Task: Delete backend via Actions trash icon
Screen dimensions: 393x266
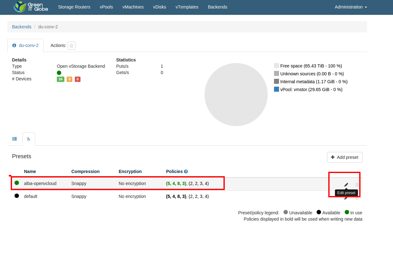Action: (x=71, y=46)
